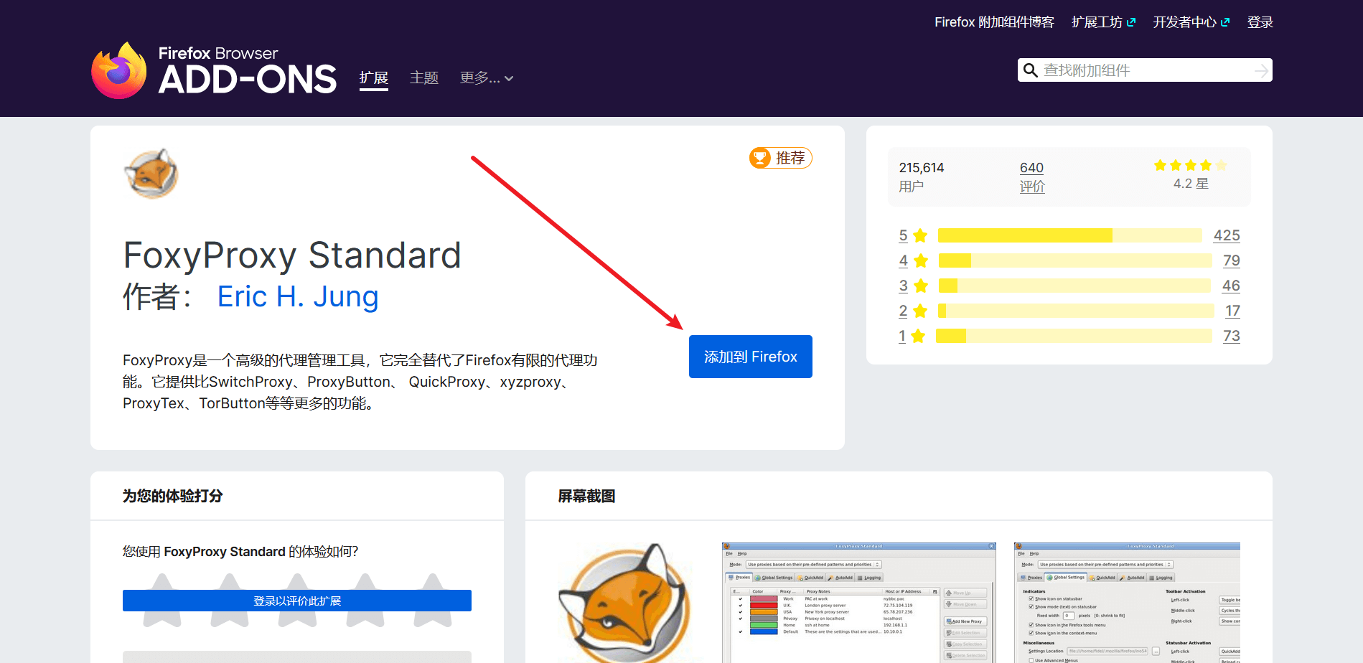This screenshot has width=1363, height=663.
Task: Open the 640 评价 reviews link
Action: pos(1032,177)
